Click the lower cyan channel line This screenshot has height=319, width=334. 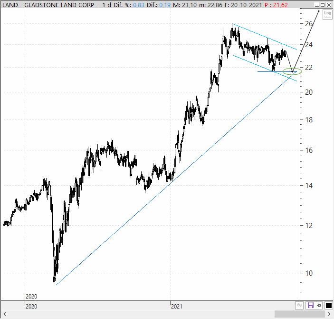265,68
